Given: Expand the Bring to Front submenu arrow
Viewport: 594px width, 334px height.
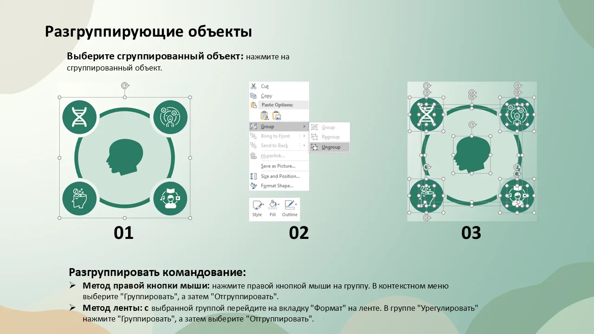Looking at the screenshot, I should coord(304,136).
